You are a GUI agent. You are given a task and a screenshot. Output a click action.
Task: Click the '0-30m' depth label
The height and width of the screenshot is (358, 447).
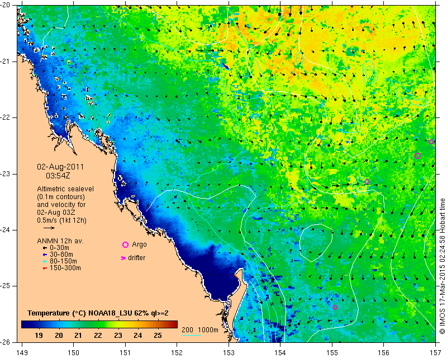pos(59,248)
